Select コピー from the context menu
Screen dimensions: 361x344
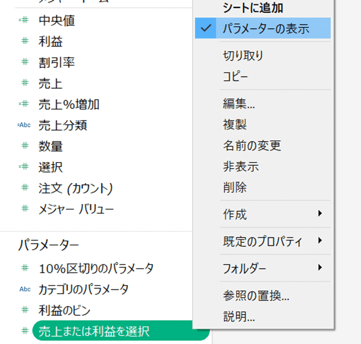(236, 77)
